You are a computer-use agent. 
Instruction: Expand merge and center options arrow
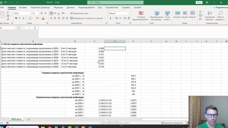point(105,18)
